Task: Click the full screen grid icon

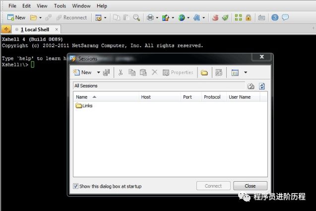Action: pyautogui.click(x=239, y=17)
